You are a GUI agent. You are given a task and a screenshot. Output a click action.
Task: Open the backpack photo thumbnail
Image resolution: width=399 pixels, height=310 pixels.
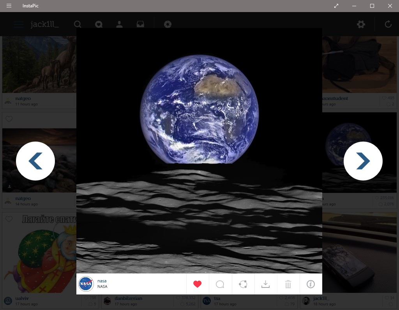pyautogui.click(x=359, y=64)
